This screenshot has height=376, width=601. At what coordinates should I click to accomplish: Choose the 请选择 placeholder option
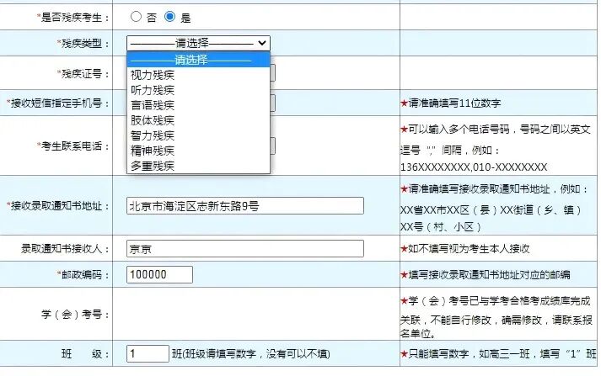click(199, 60)
